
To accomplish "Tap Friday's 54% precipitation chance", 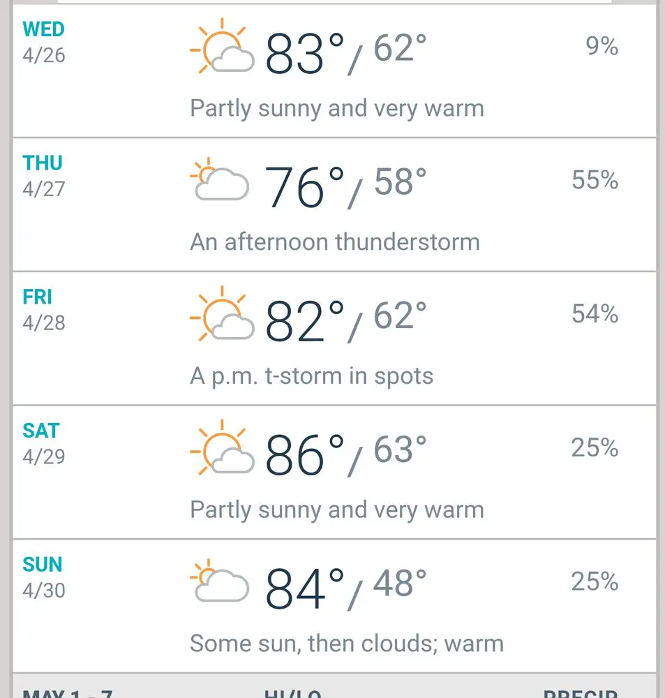I will coord(595,314).
